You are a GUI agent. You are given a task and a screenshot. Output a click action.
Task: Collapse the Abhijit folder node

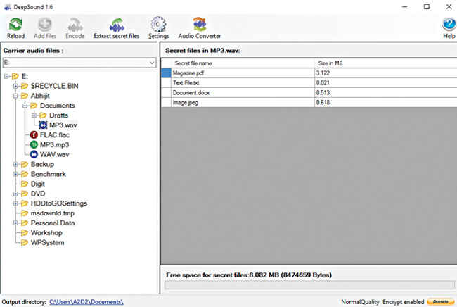click(15, 96)
